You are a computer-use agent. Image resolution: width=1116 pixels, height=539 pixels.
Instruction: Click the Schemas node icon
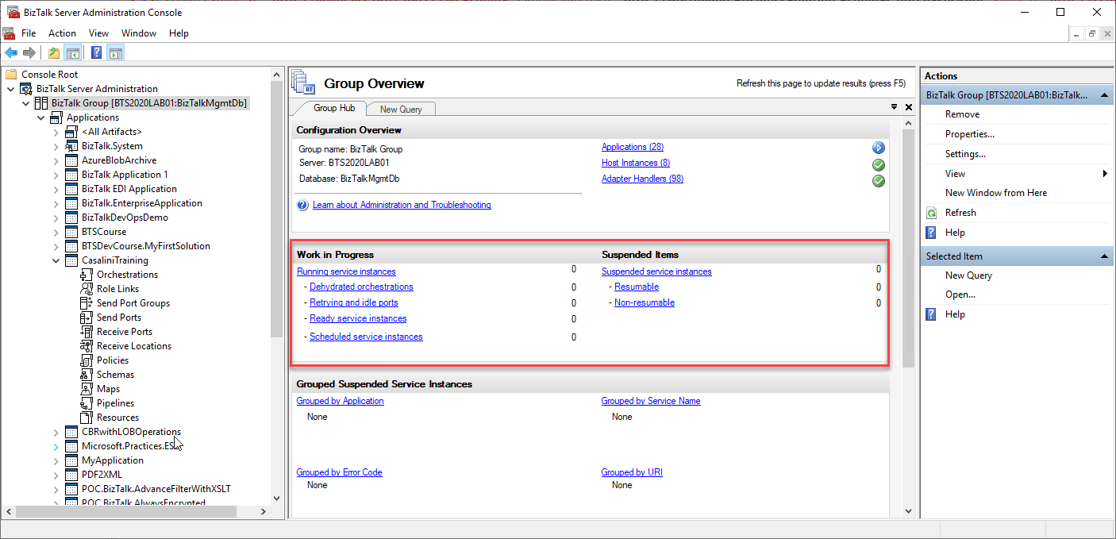tap(87, 375)
